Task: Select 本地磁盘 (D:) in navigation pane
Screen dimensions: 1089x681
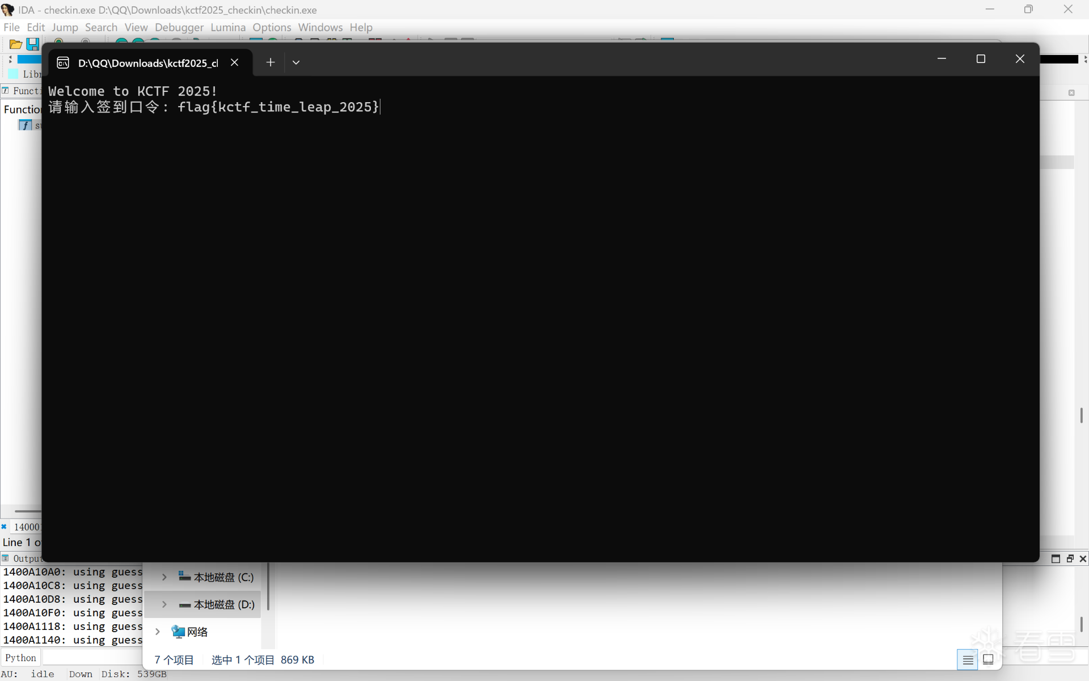Action: 223,604
